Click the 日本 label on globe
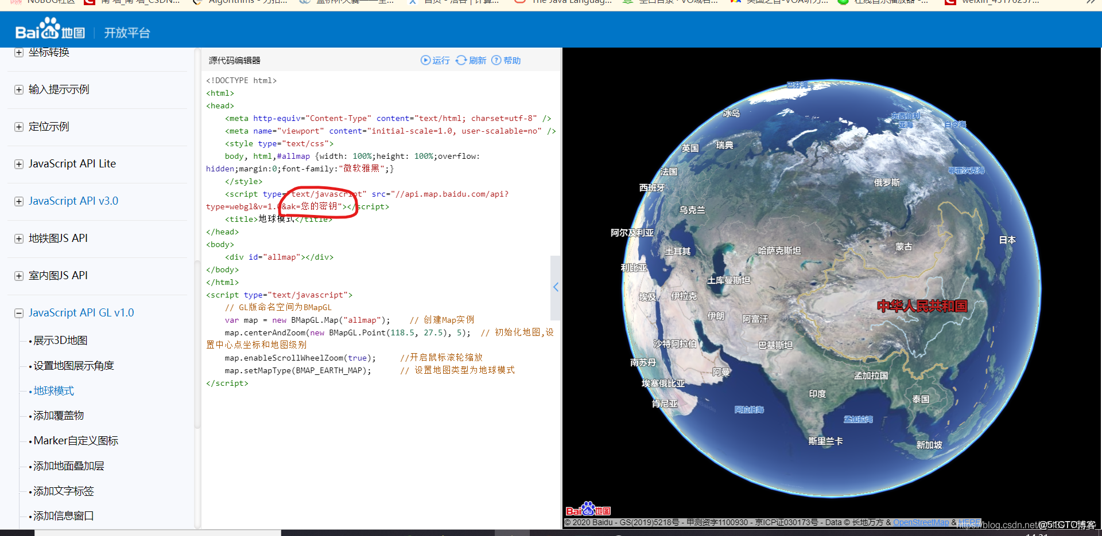The height and width of the screenshot is (536, 1102). point(1007,240)
